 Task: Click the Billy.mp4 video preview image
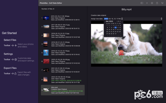coord(126,44)
